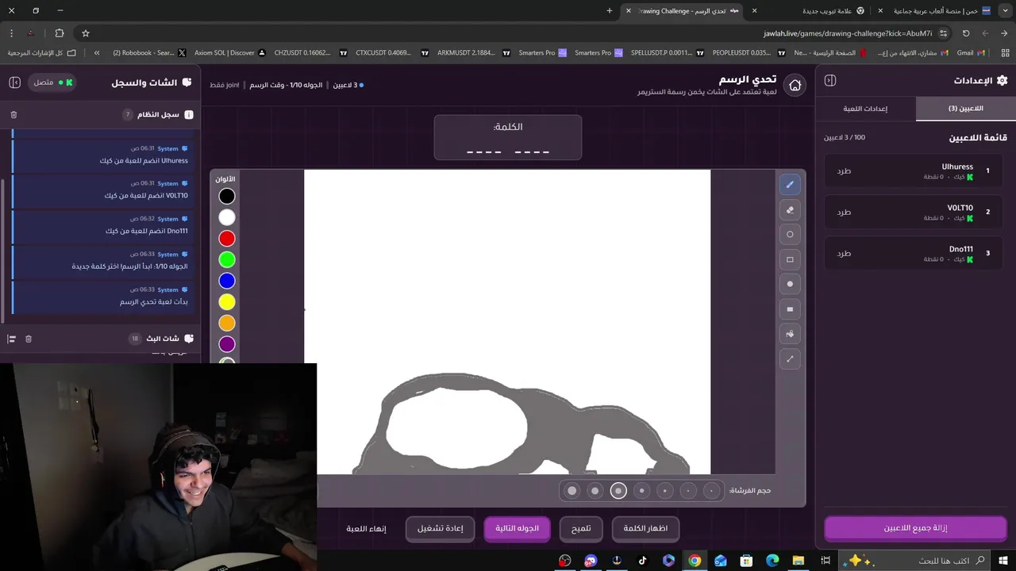
Task: Clear the system log with trash icon
Action: click(13, 115)
